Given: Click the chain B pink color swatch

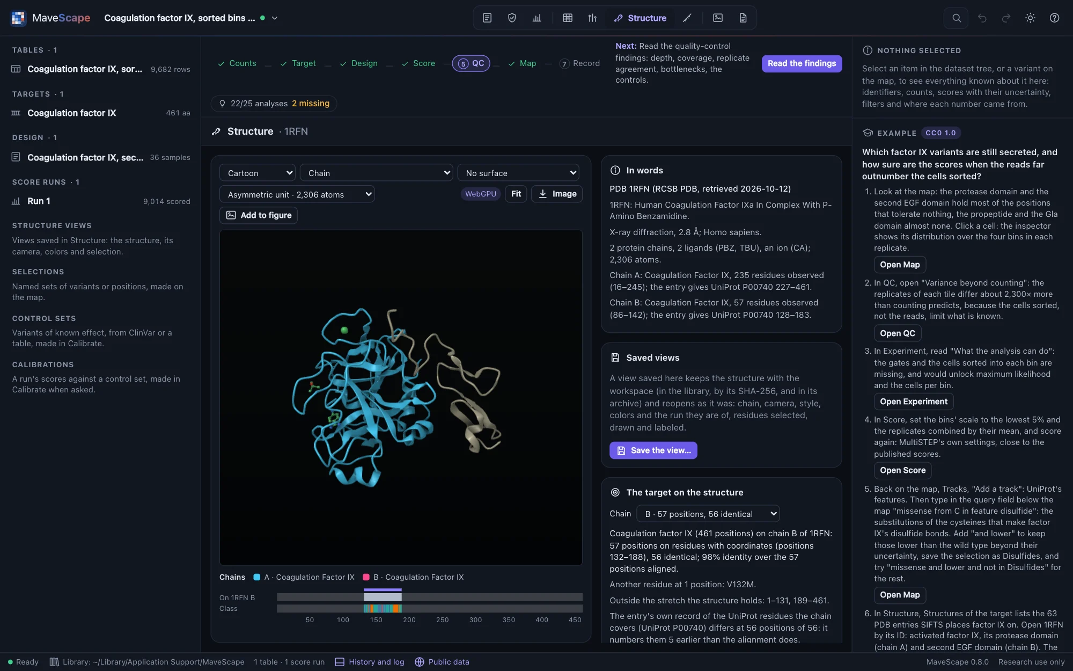Looking at the screenshot, I should point(366,577).
